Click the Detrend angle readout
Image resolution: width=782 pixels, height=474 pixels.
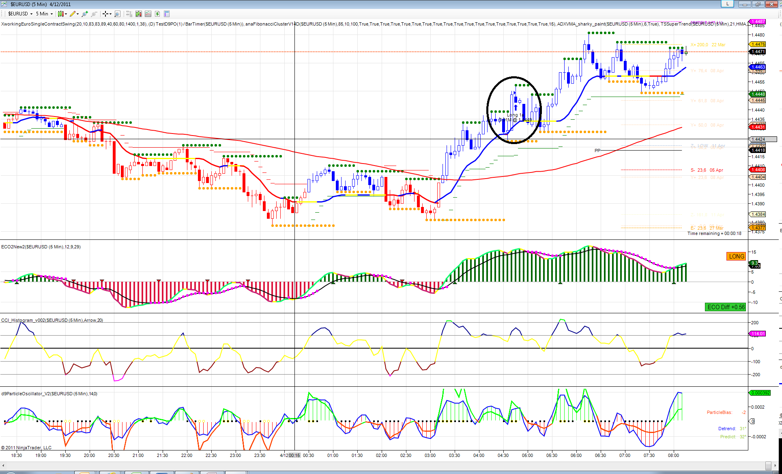pyautogui.click(x=732, y=429)
